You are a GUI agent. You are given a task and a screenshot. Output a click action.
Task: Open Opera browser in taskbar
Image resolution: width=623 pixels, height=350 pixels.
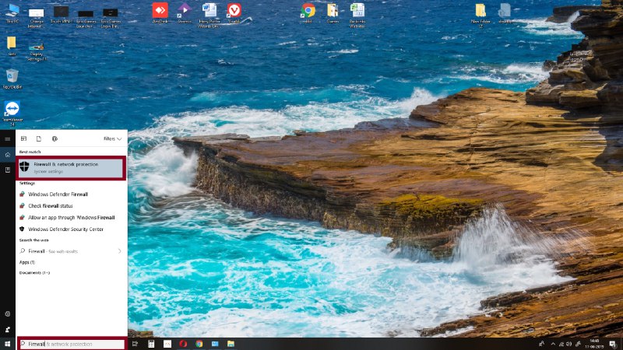[183, 343]
